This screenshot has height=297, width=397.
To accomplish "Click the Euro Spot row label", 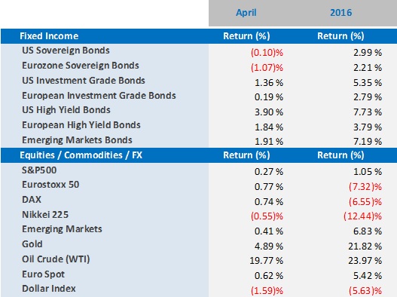I will coord(43,274).
